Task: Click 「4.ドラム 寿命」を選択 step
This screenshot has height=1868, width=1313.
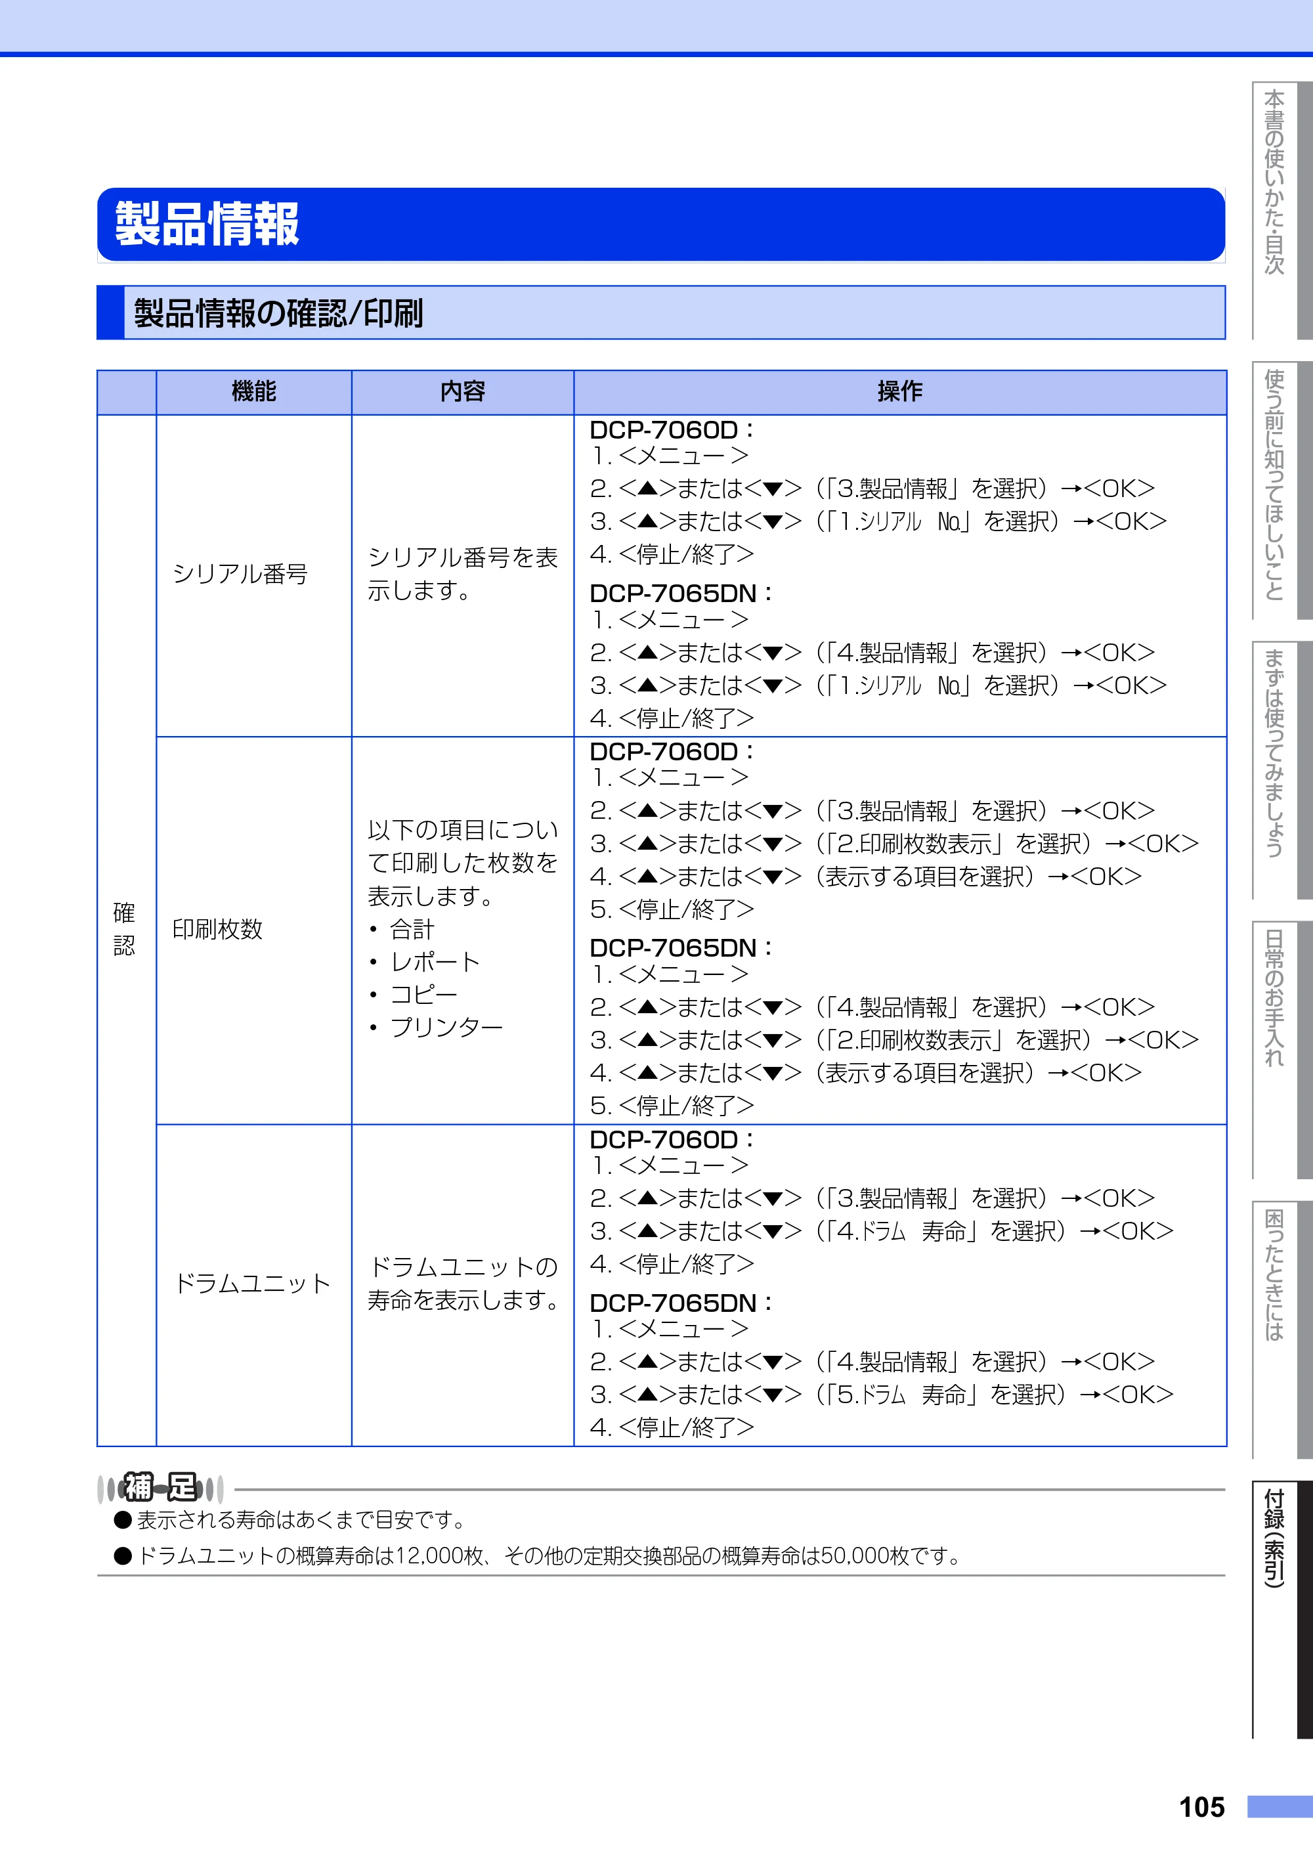Action: tap(882, 1232)
